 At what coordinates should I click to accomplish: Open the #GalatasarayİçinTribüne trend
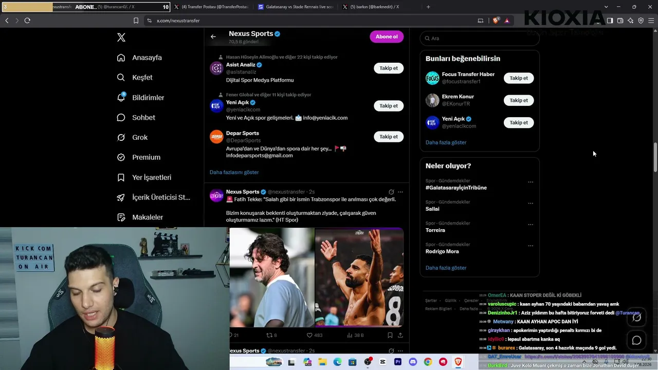point(456,188)
